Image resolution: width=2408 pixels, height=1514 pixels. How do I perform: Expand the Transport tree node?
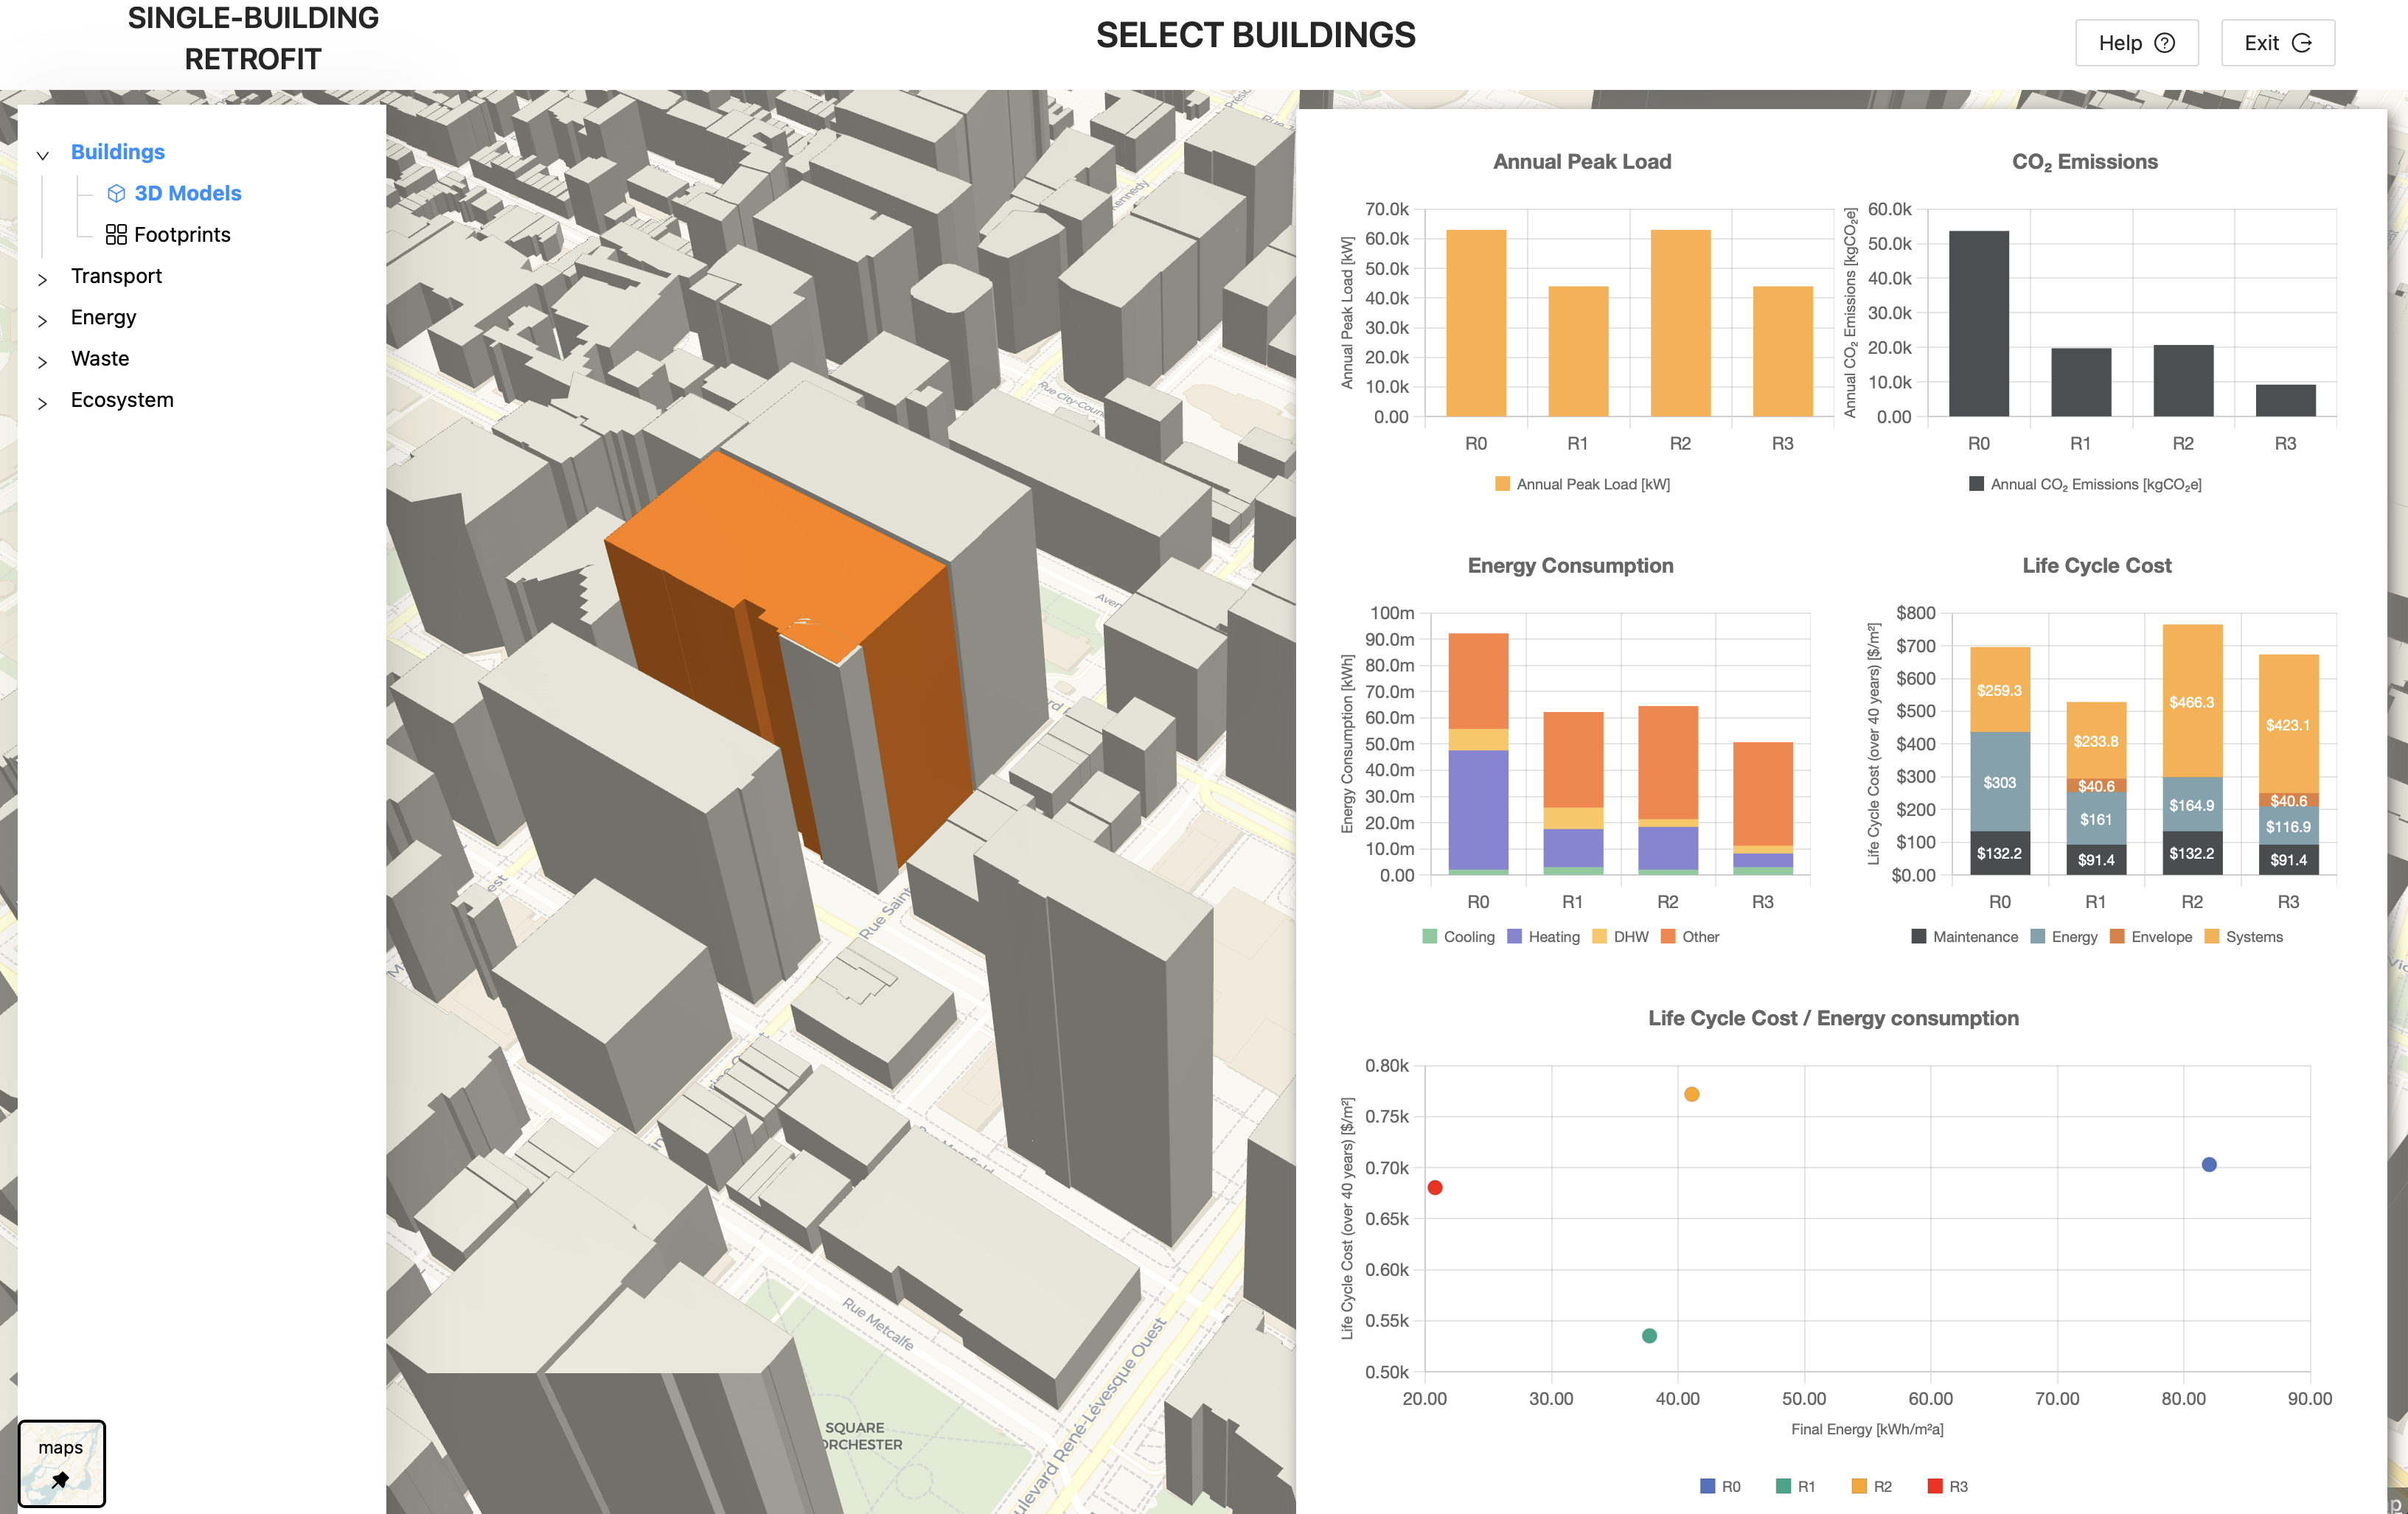[43, 279]
